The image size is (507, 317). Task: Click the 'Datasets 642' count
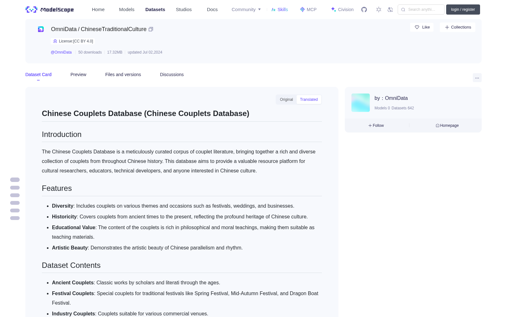coord(403,108)
